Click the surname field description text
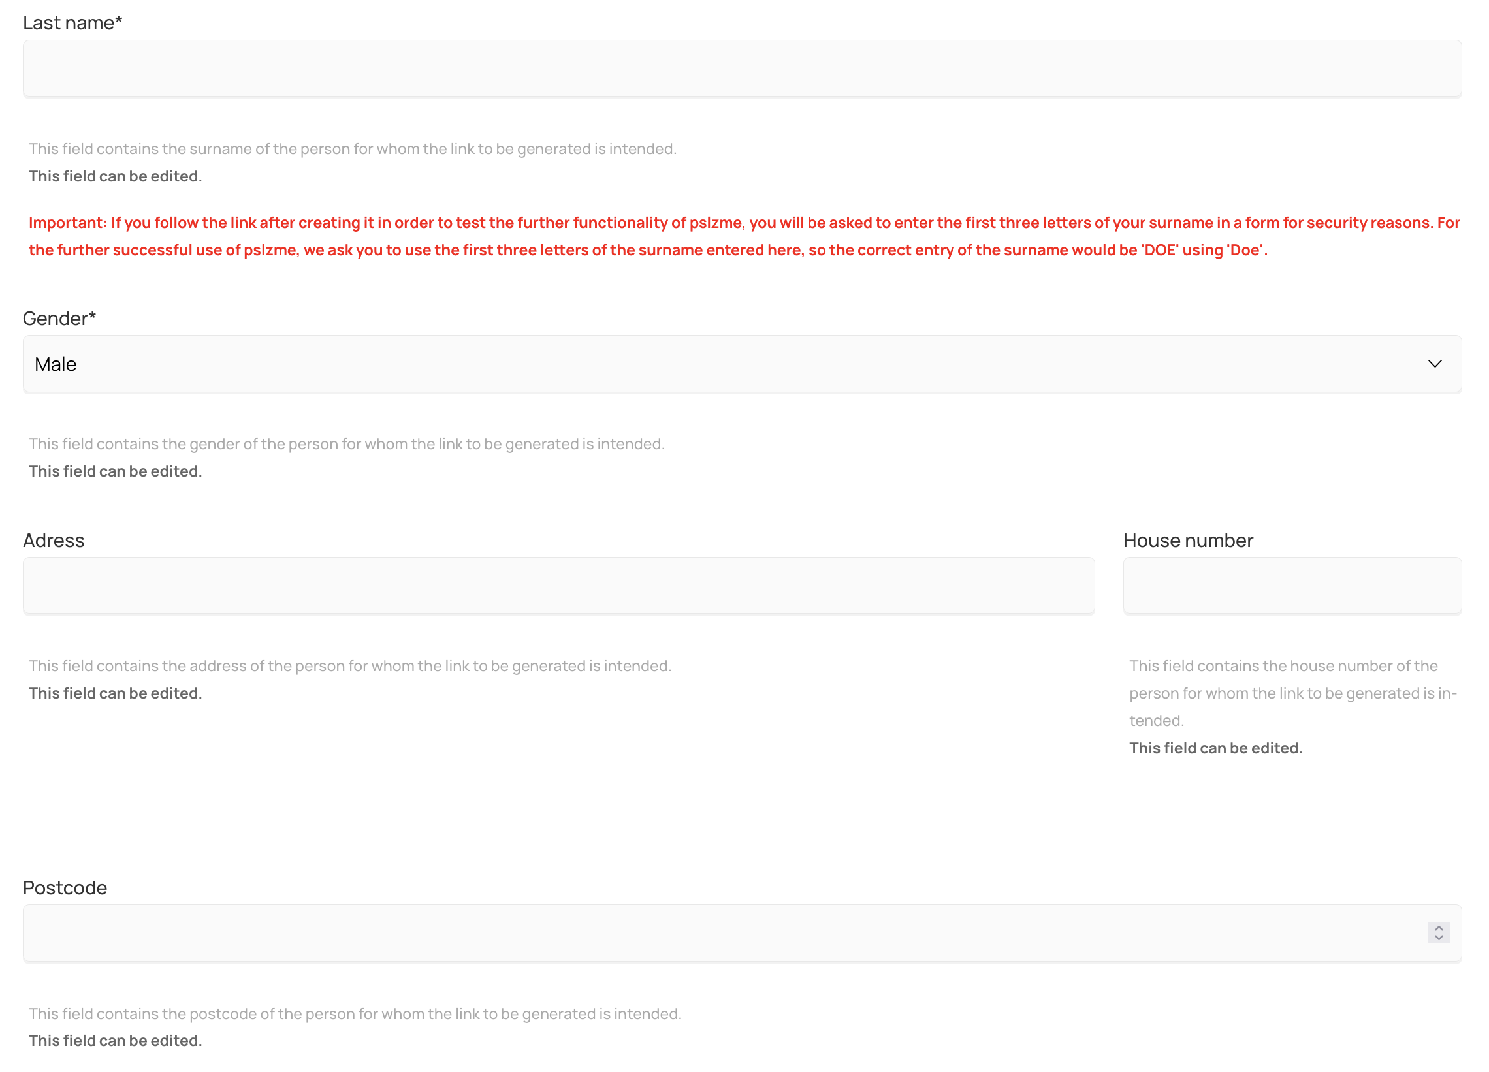The height and width of the screenshot is (1072, 1489). coord(352,149)
